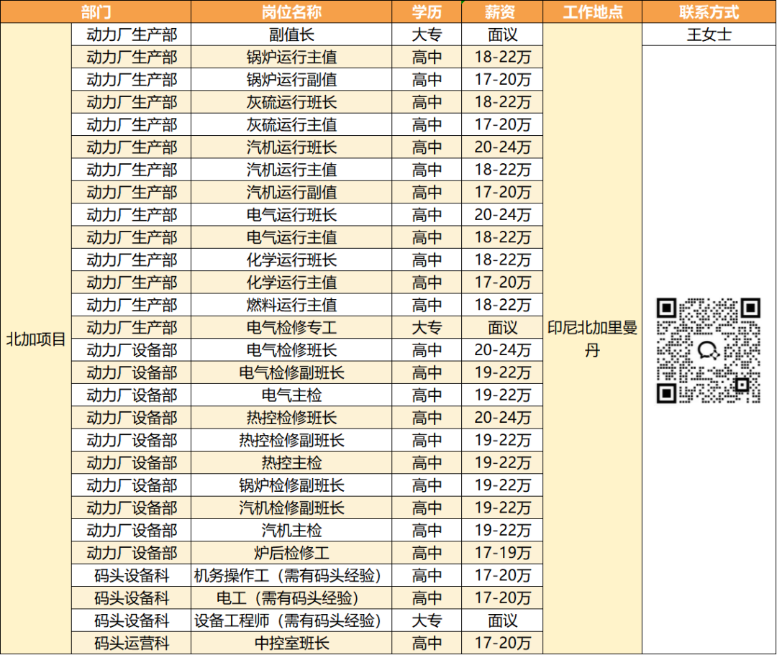Screen dimensions: 777x655
Task: Select 17-20万 in the 中控室班长 row
Action: (502, 643)
